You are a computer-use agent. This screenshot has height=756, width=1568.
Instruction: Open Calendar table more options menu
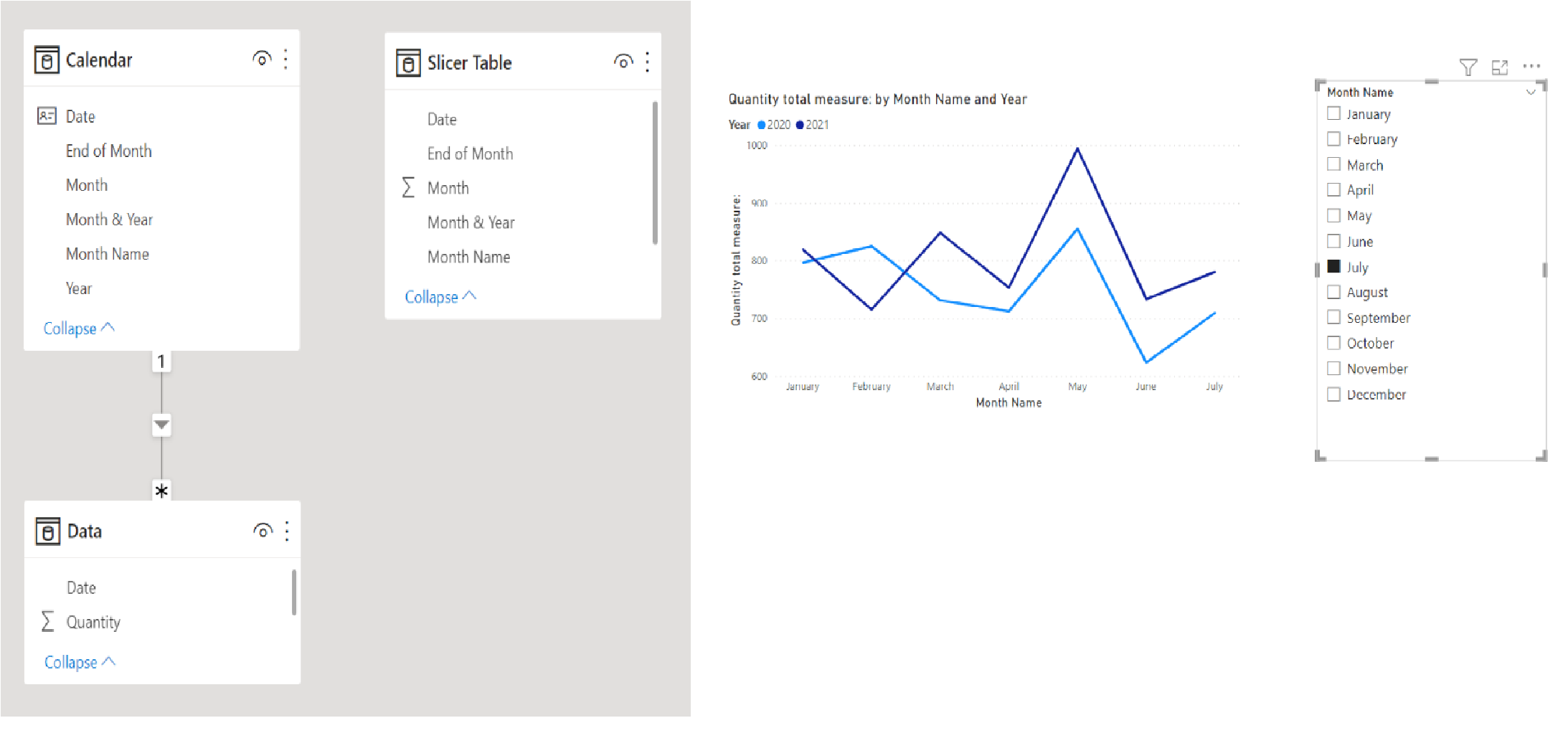(x=285, y=59)
